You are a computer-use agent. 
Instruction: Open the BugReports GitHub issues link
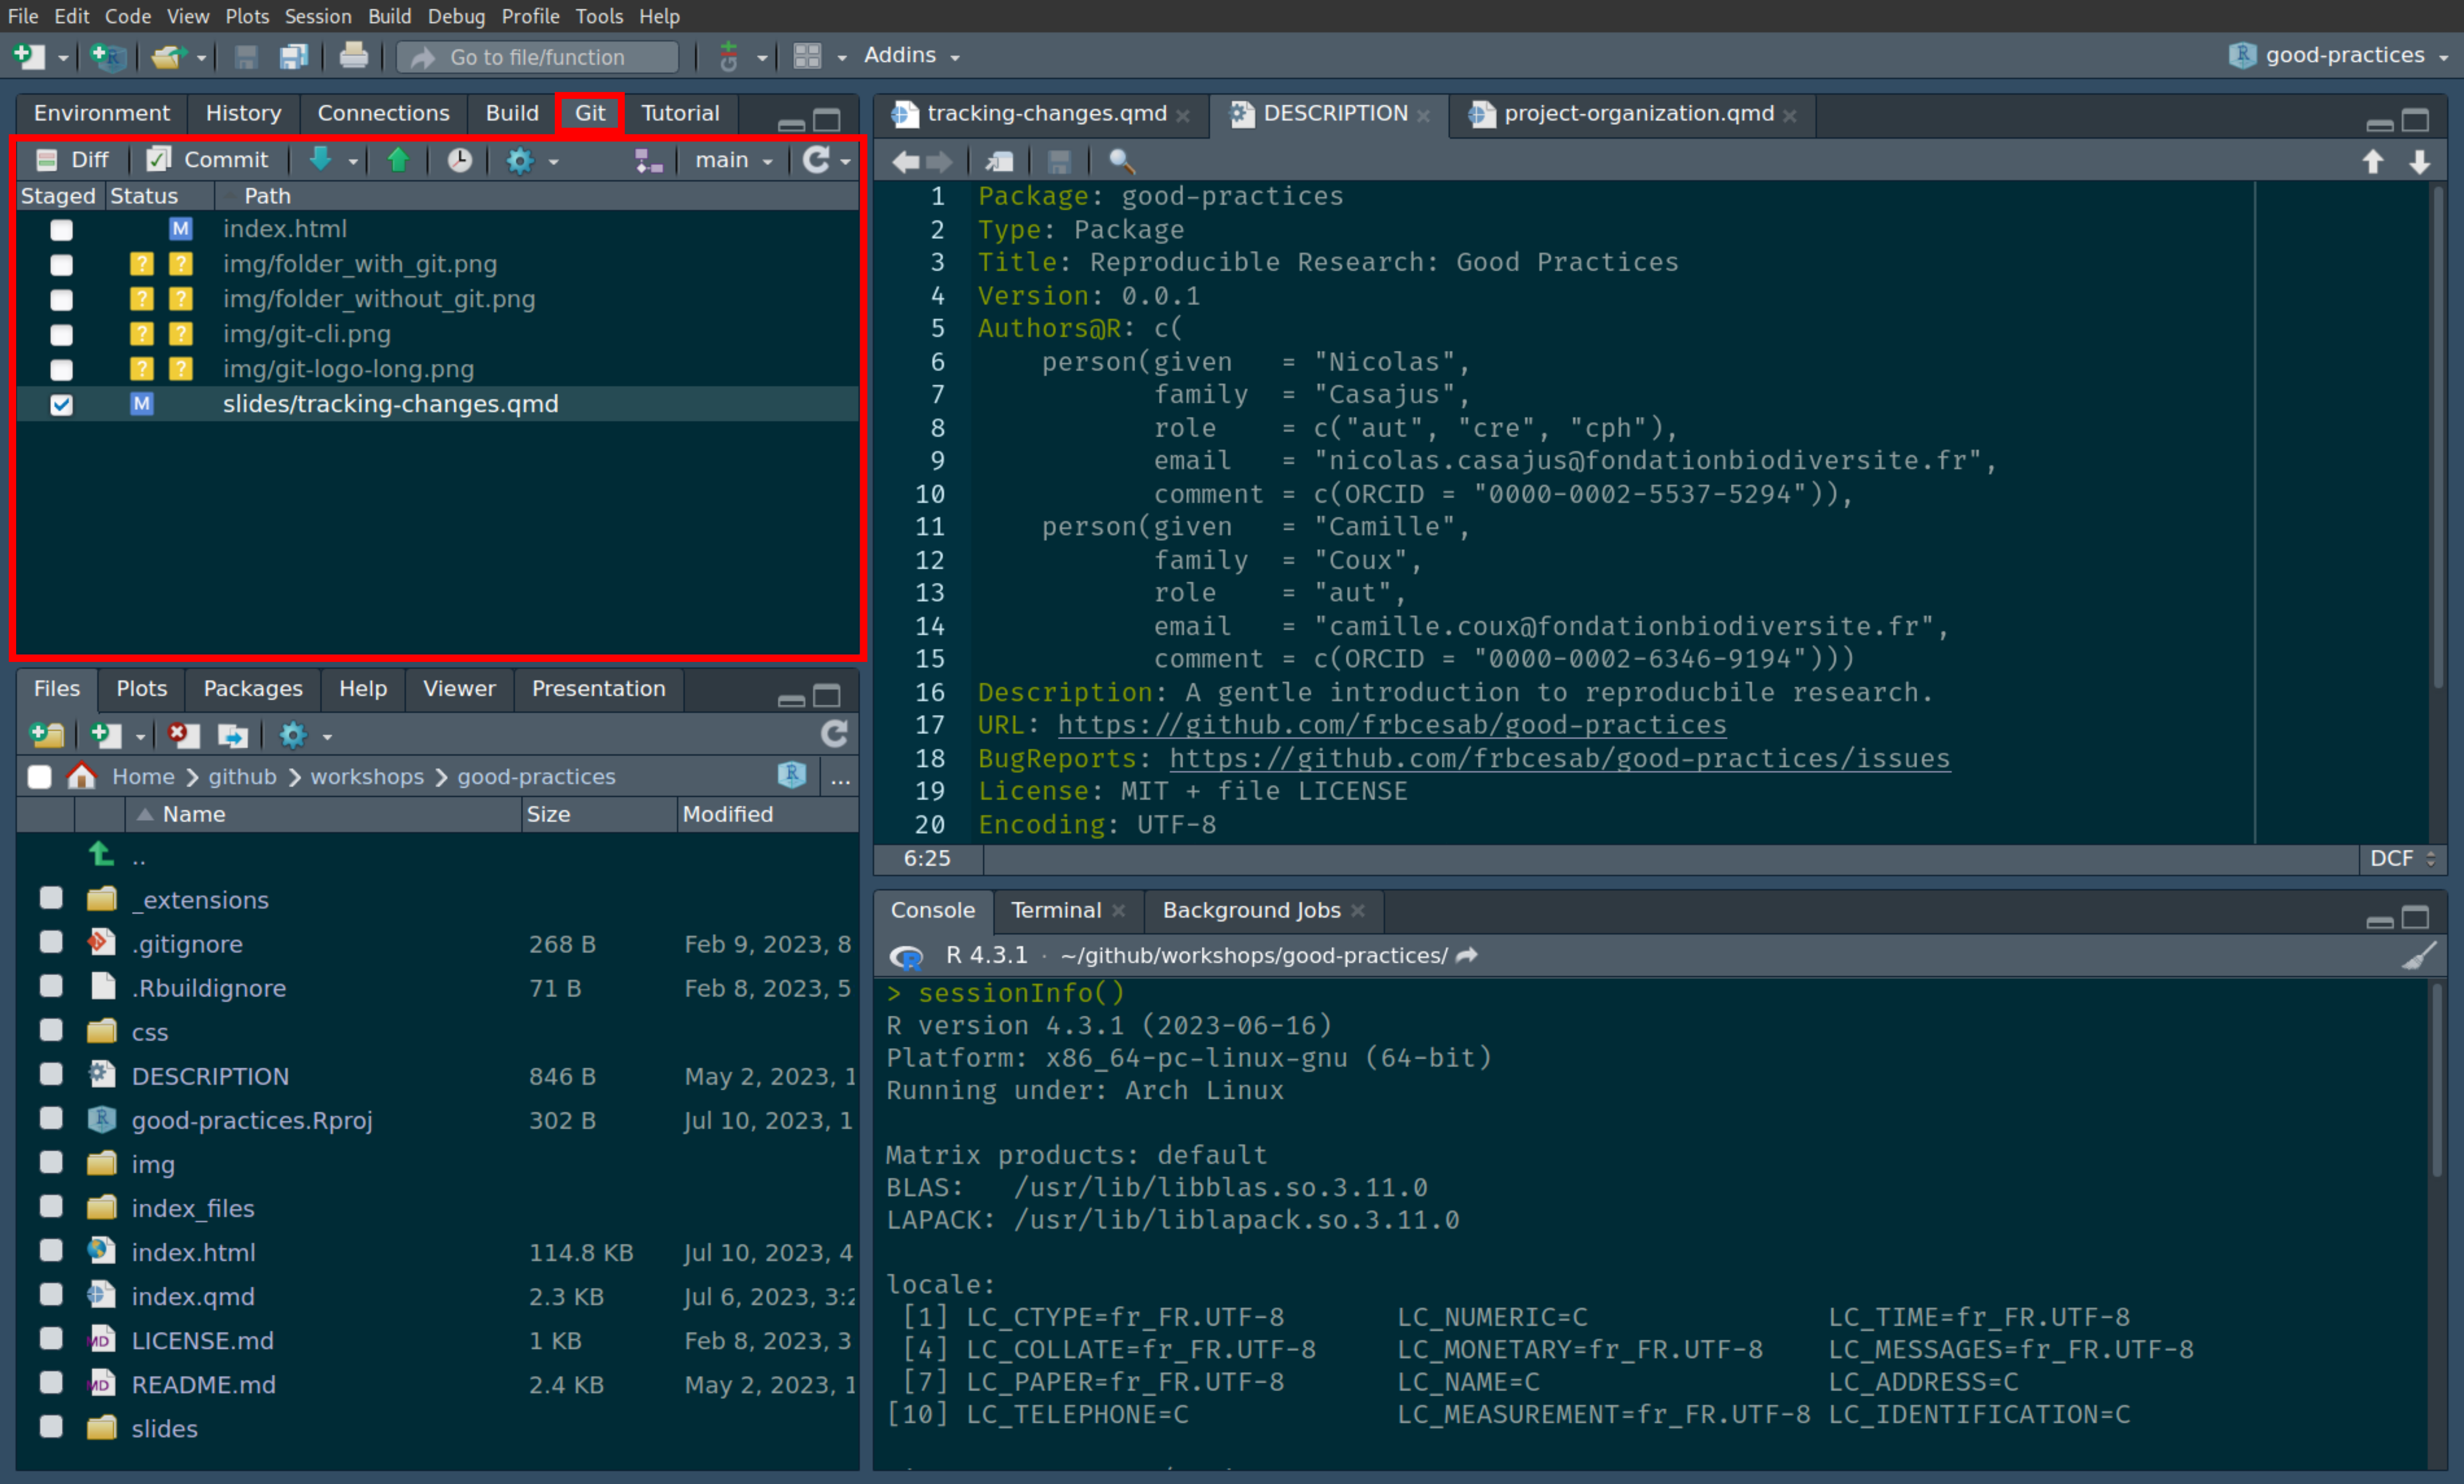click(1559, 759)
